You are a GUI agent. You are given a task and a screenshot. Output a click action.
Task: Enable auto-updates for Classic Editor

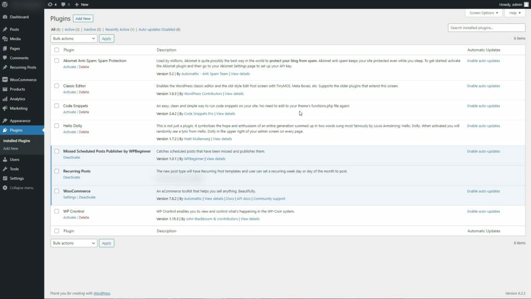click(x=483, y=86)
